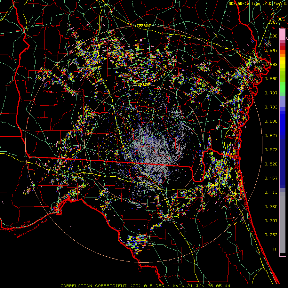Select the 0.733 scale value

[271, 107]
